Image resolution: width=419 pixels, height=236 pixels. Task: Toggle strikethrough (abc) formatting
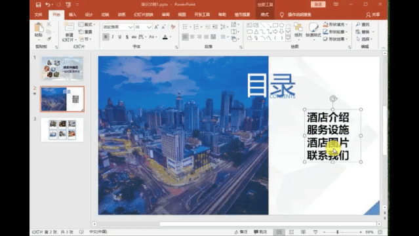(x=134, y=37)
